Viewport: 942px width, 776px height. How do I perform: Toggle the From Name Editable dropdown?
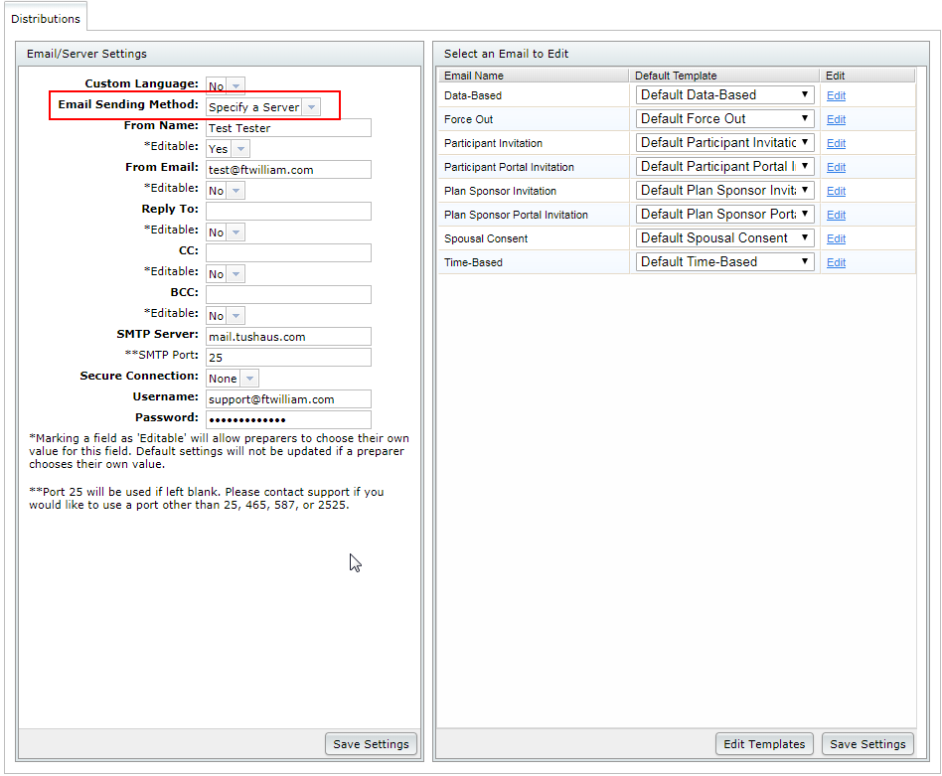click(228, 149)
